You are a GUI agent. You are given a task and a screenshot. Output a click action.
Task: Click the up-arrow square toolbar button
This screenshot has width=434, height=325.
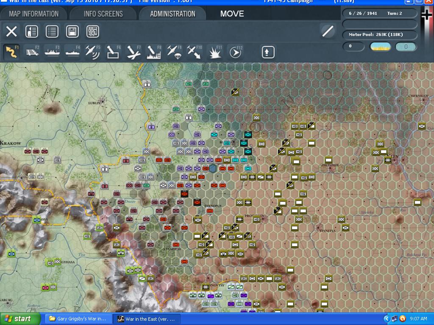tap(268, 52)
